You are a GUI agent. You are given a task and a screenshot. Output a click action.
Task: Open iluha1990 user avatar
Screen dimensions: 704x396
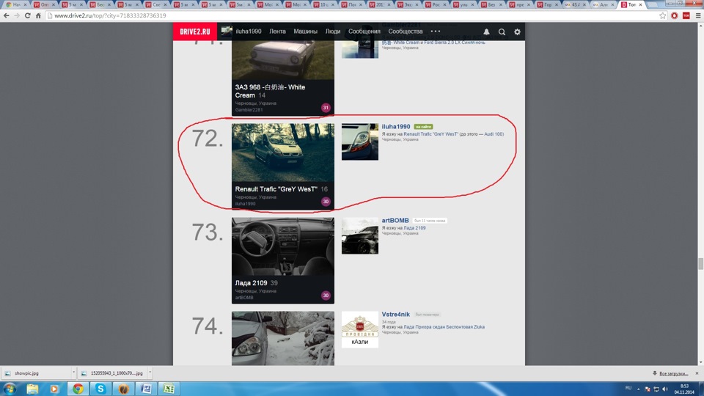pos(359,142)
